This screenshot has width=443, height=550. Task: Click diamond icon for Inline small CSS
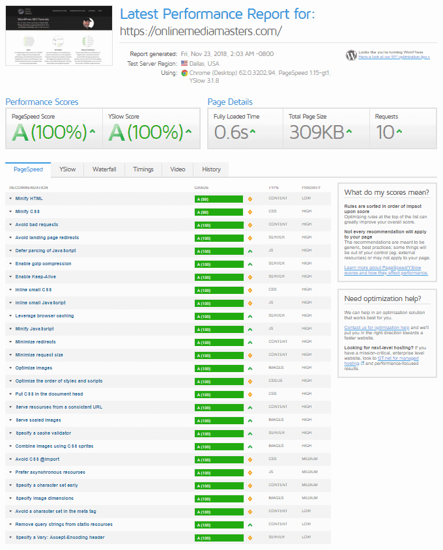[250, 291]
